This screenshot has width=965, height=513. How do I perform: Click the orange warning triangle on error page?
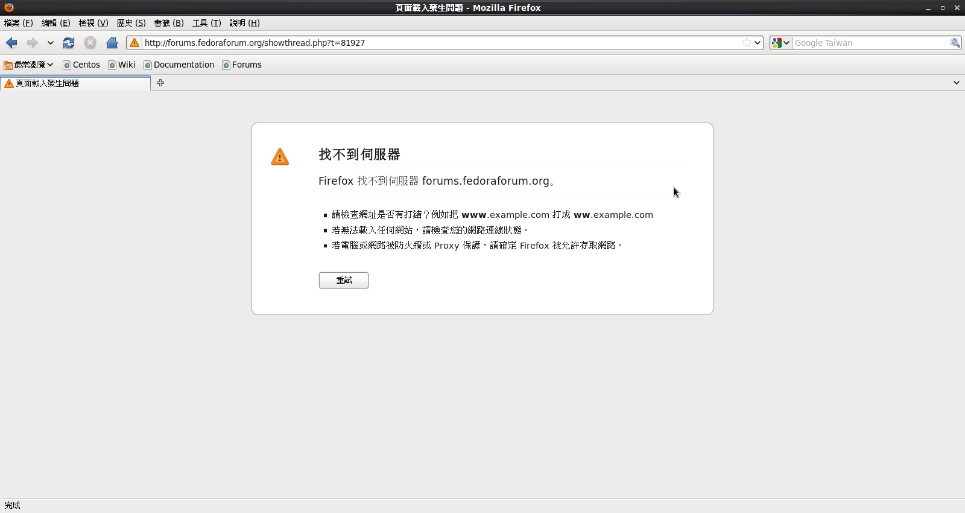tap(280, 157)
